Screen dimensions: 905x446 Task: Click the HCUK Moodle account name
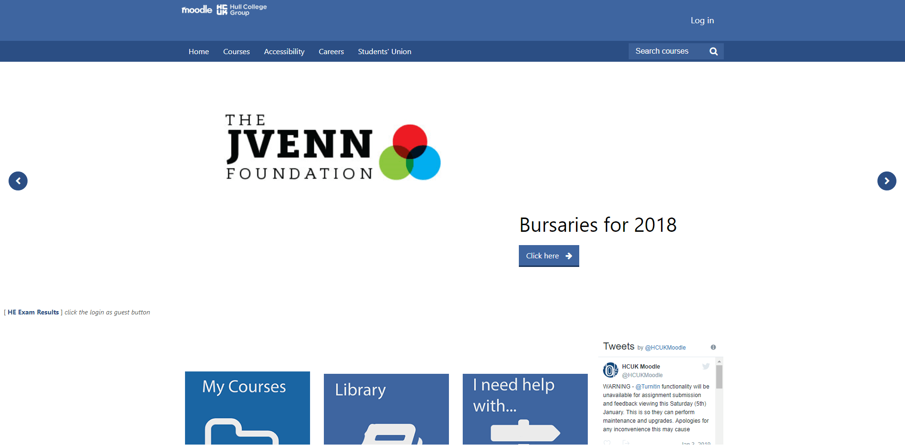click(x=641, y=367)
